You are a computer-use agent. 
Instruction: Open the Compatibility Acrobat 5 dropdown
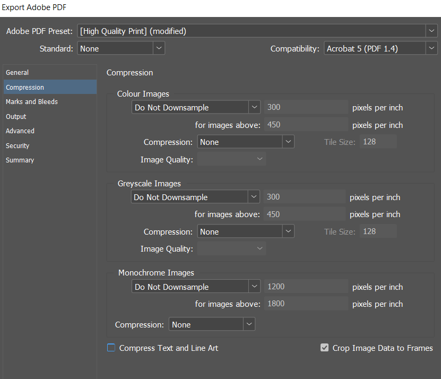(x=381, y=48)
